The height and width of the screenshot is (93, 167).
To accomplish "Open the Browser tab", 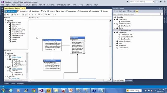I will pos(104,11).
